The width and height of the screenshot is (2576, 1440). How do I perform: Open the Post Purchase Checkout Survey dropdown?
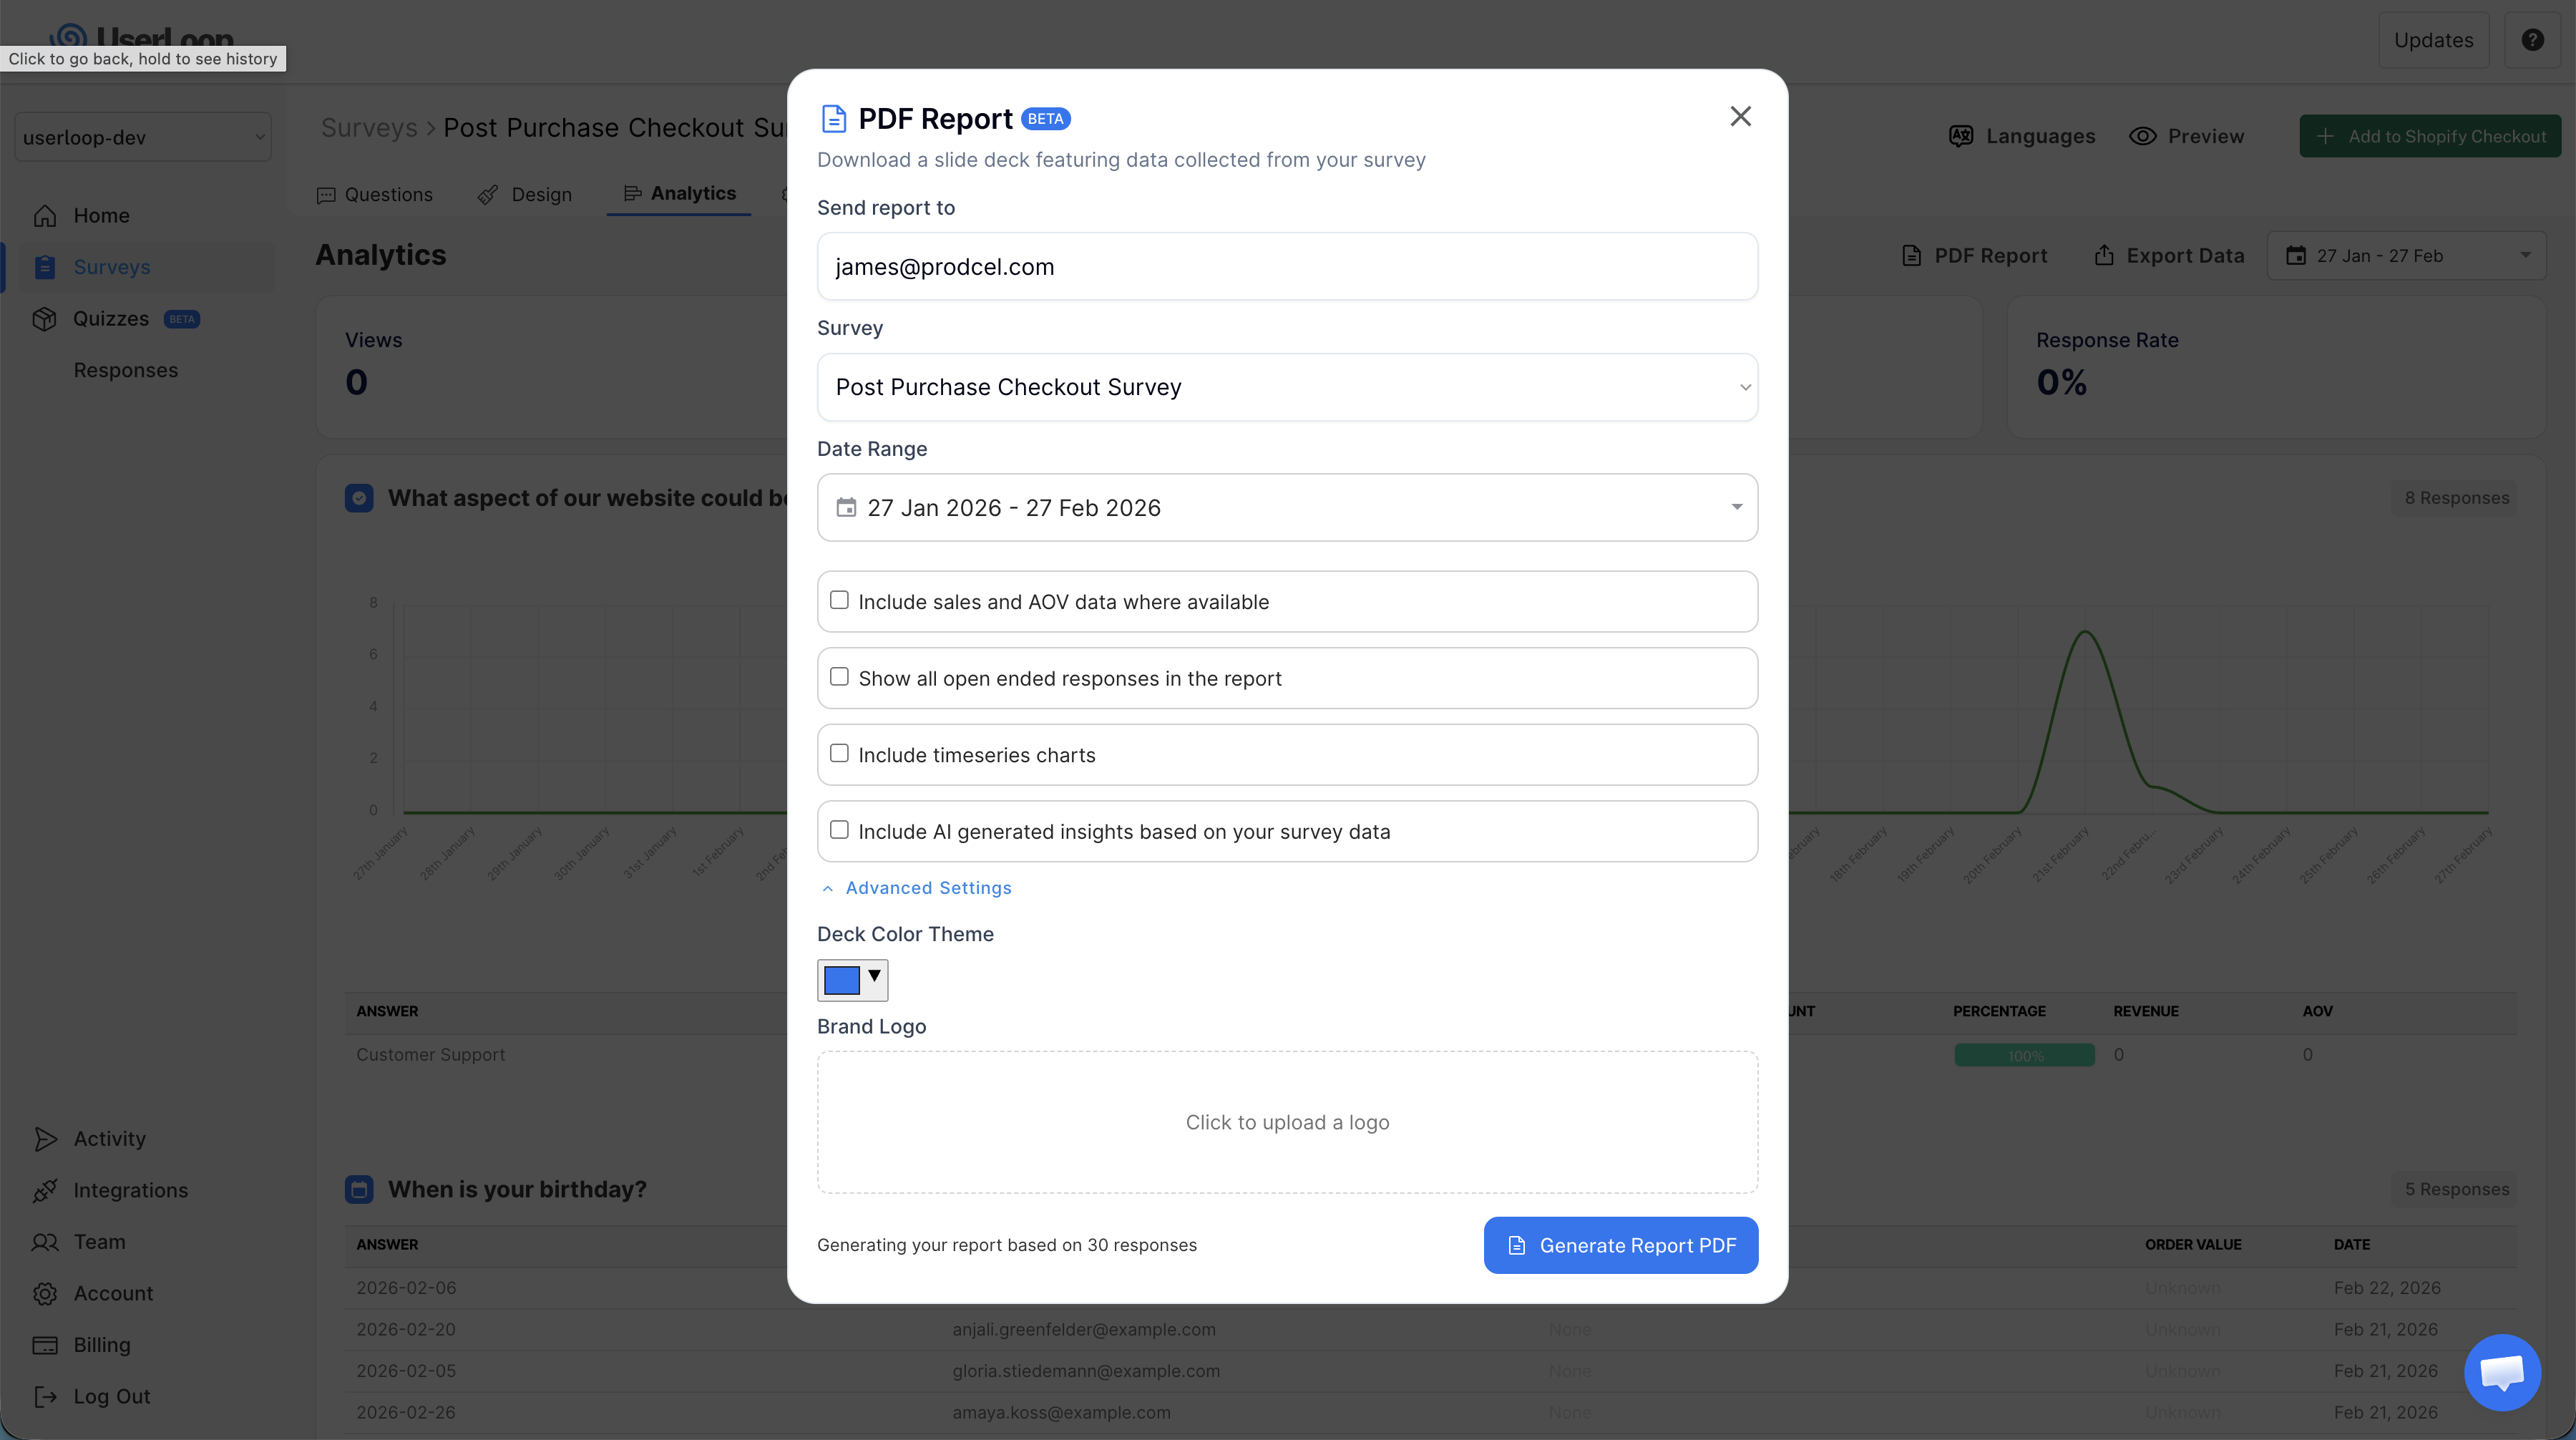point(1287,387)
